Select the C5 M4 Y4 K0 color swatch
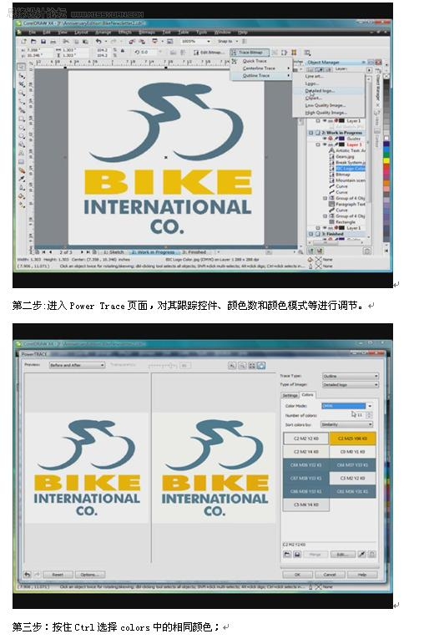This screenshot has width=429, height=639. (306, 505)
